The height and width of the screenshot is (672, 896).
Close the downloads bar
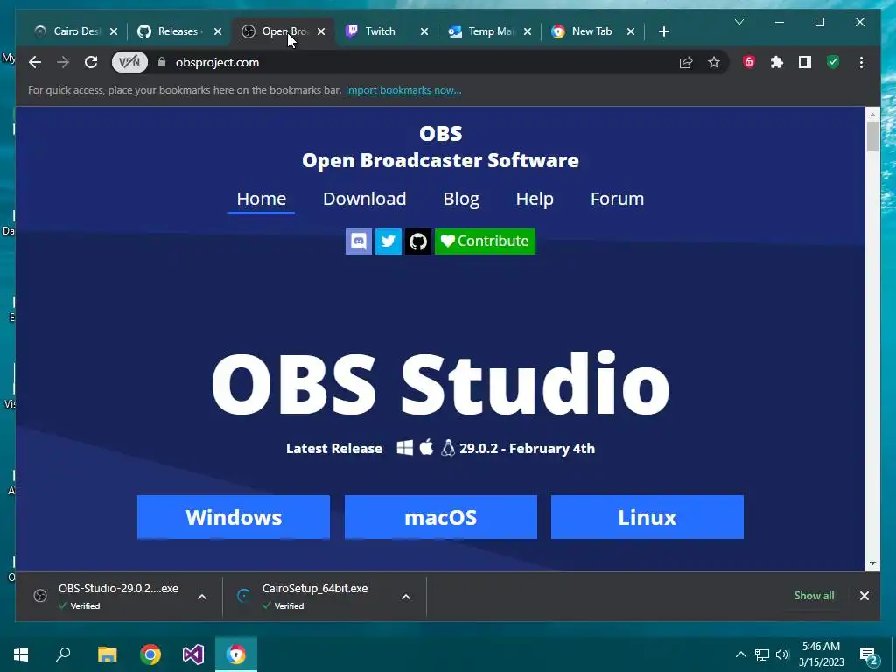(x=864, y=596)
